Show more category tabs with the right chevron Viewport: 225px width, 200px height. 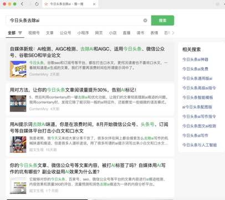click(173, 33)
